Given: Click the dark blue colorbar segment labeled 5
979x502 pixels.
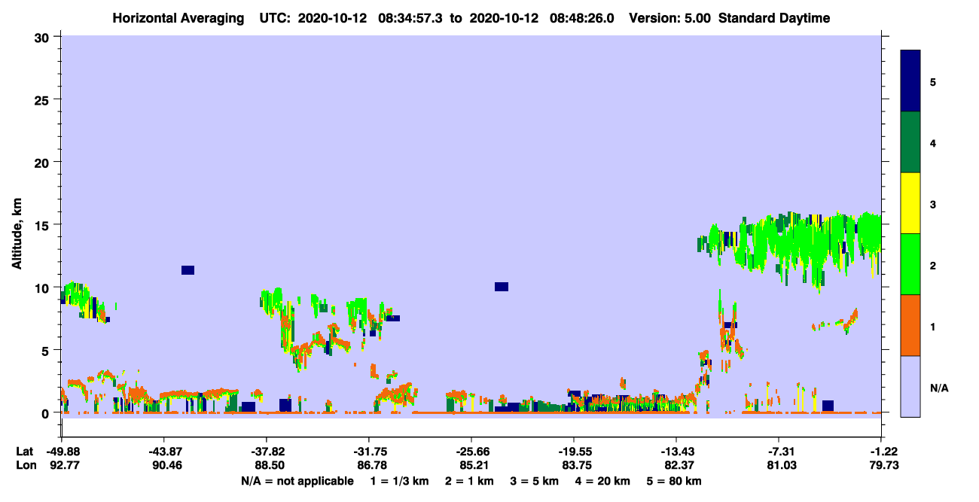Looking at the screenshot, I should [x=910, y=81].
